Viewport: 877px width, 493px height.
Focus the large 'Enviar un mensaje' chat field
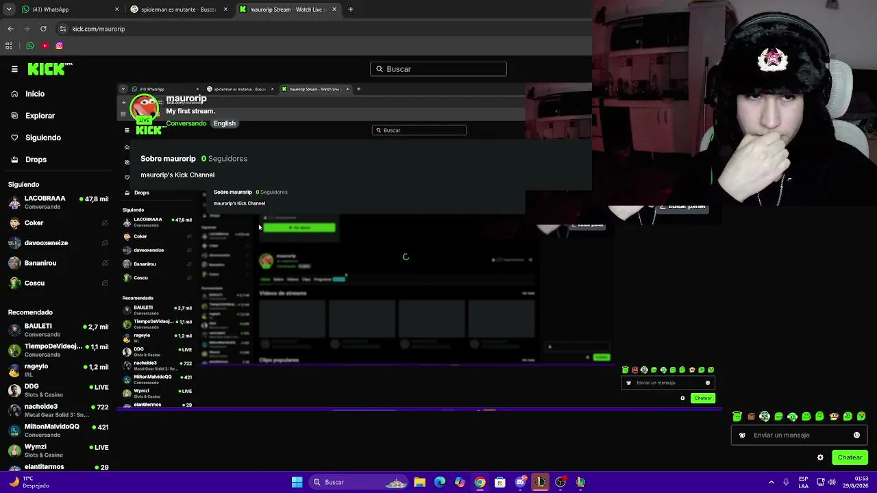coord(799,435)
